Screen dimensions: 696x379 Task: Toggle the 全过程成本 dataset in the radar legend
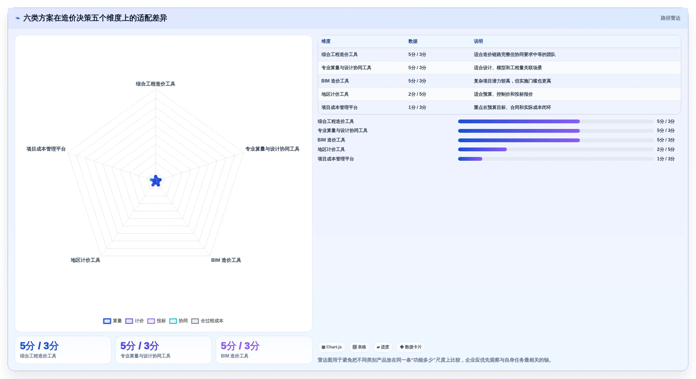click(x=207, y=321)
